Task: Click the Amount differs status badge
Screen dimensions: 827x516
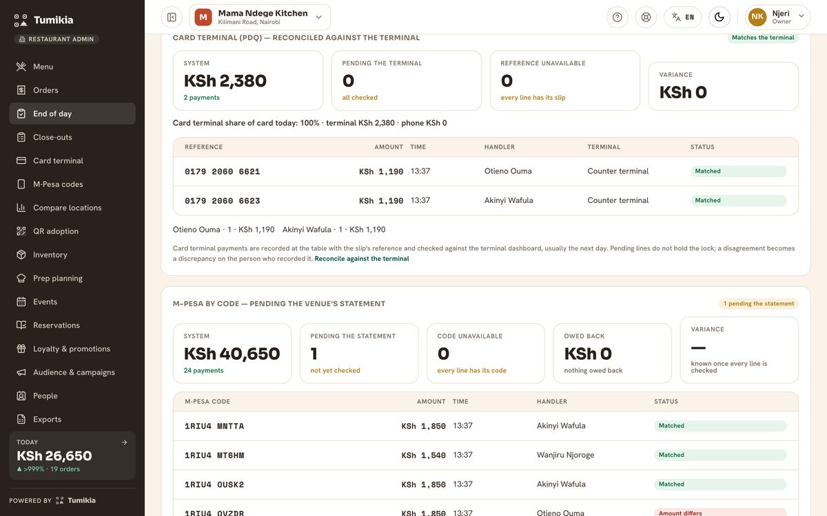Action: click(x=720, y=513)
